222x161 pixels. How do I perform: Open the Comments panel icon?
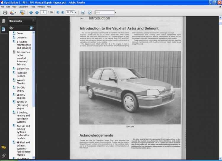click(x=4, y=147)
